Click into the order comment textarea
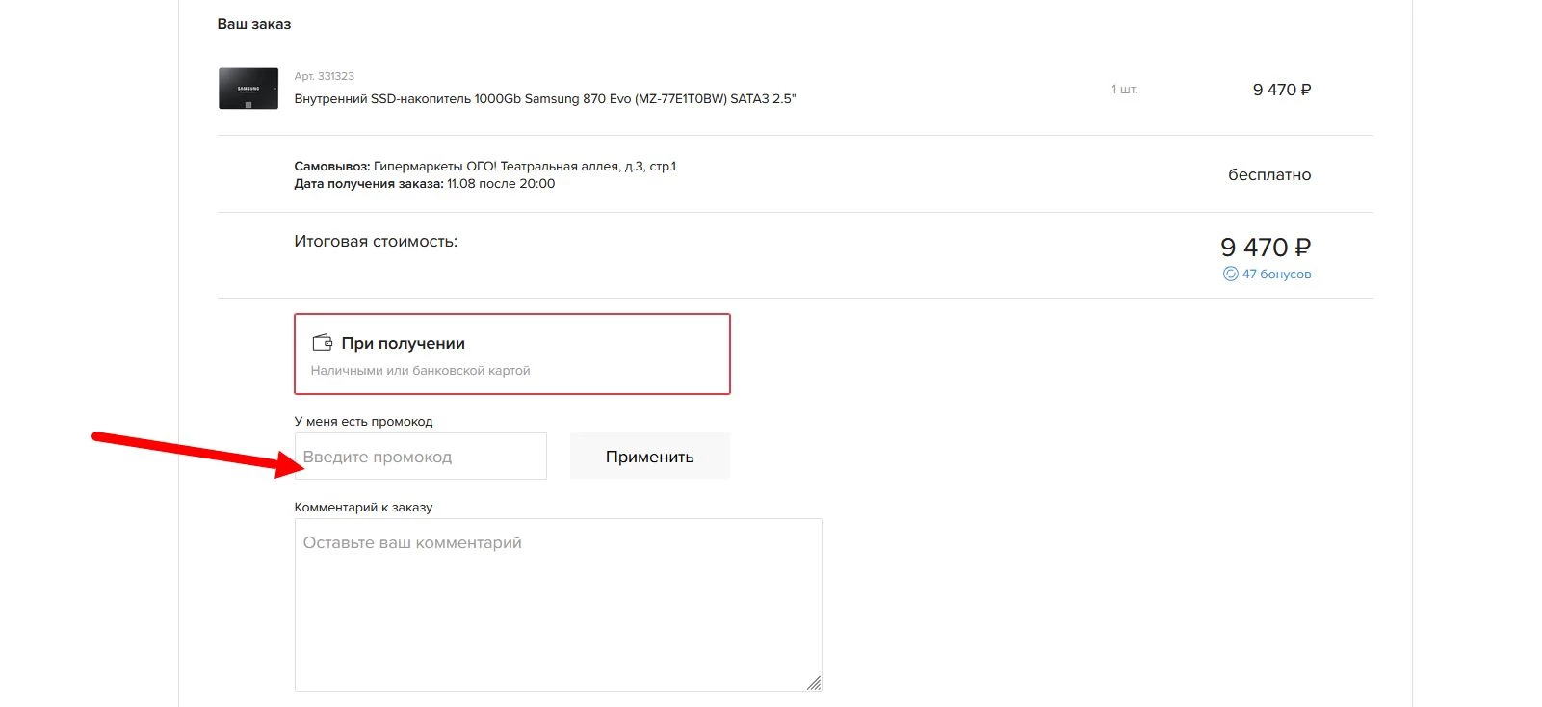The height and width of the screenshot is (707, 1542). (558, 604)
